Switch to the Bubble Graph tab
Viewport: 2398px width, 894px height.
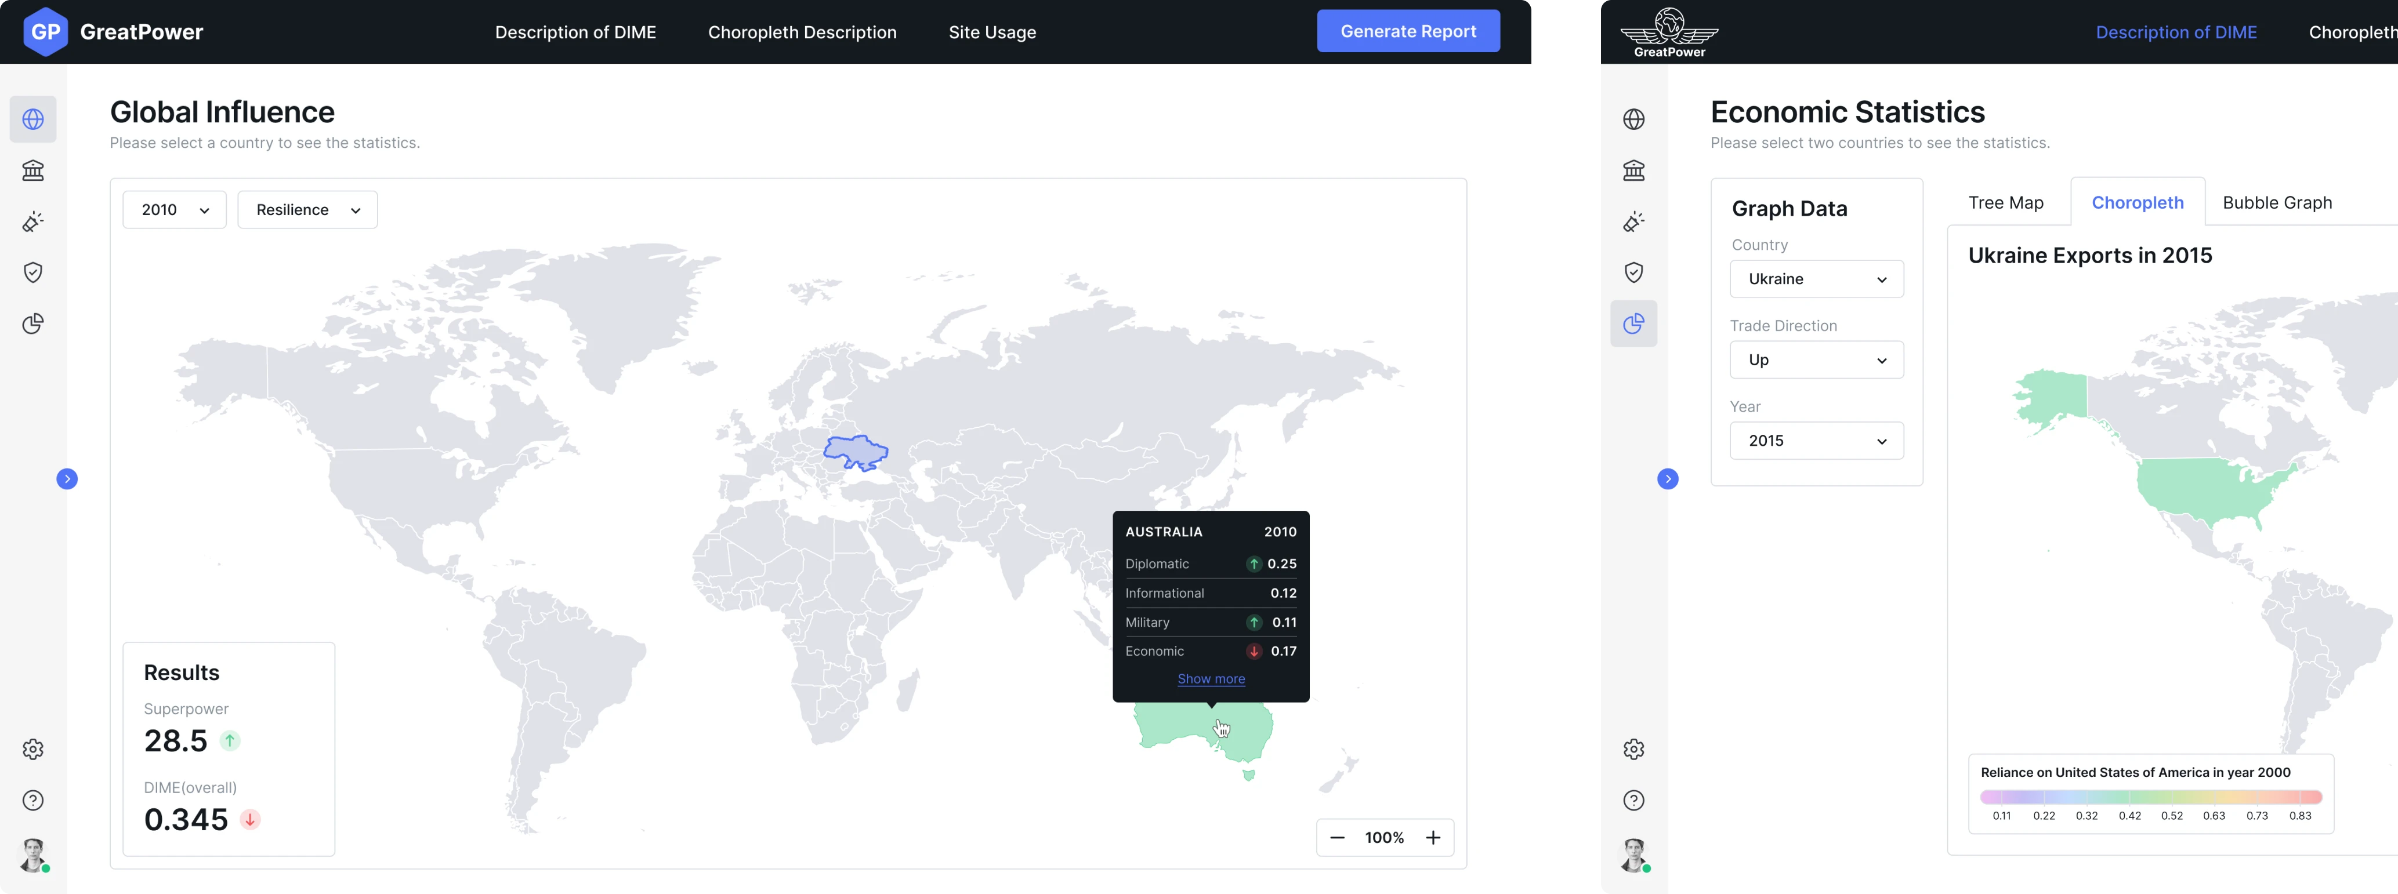(x=2276, y=203)
